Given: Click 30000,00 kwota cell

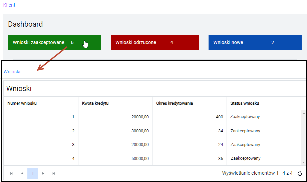Looking at the screenshot, I should pos(115,131).
